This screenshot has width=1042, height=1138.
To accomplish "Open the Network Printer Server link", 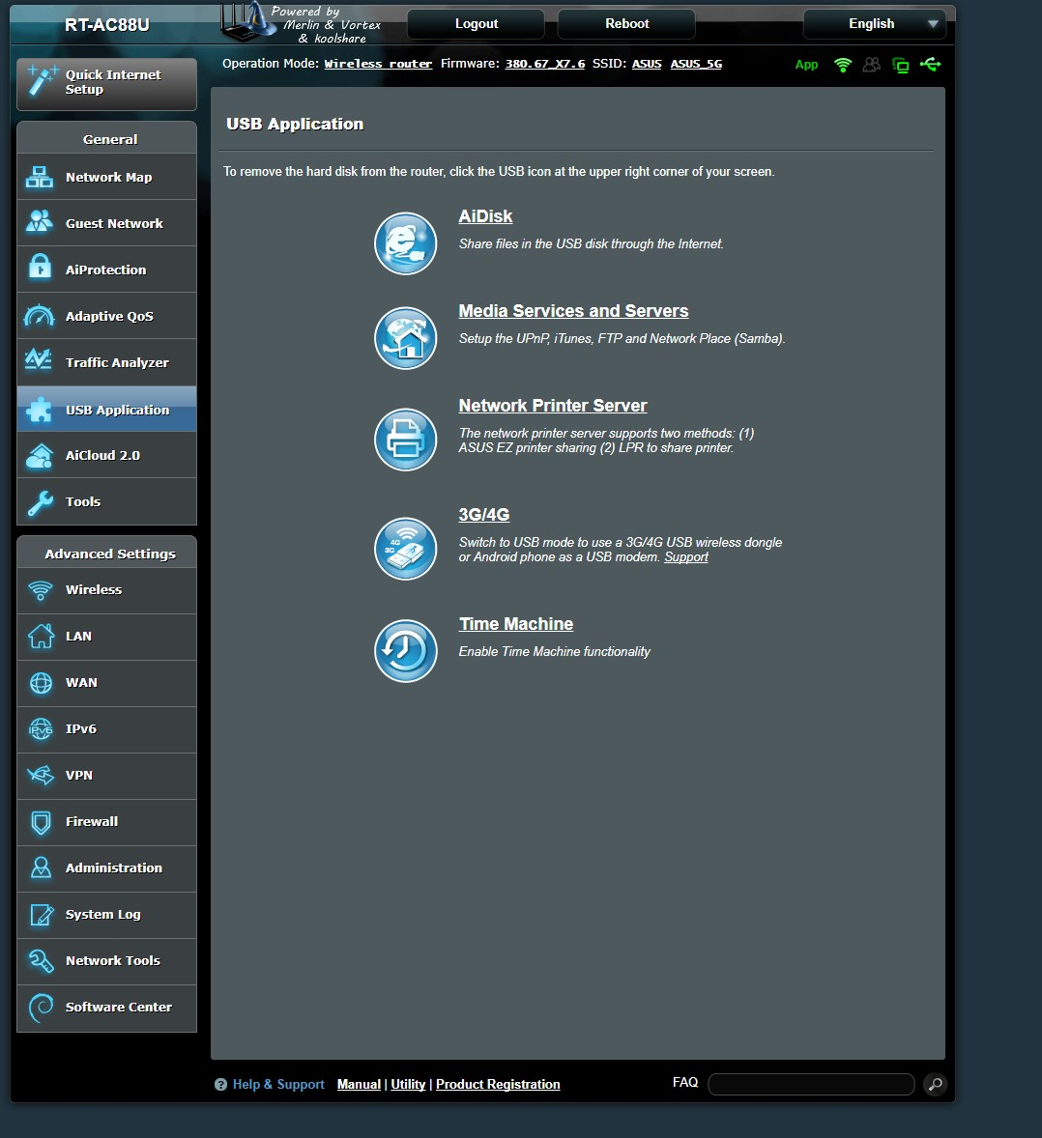I will [553, 406].
